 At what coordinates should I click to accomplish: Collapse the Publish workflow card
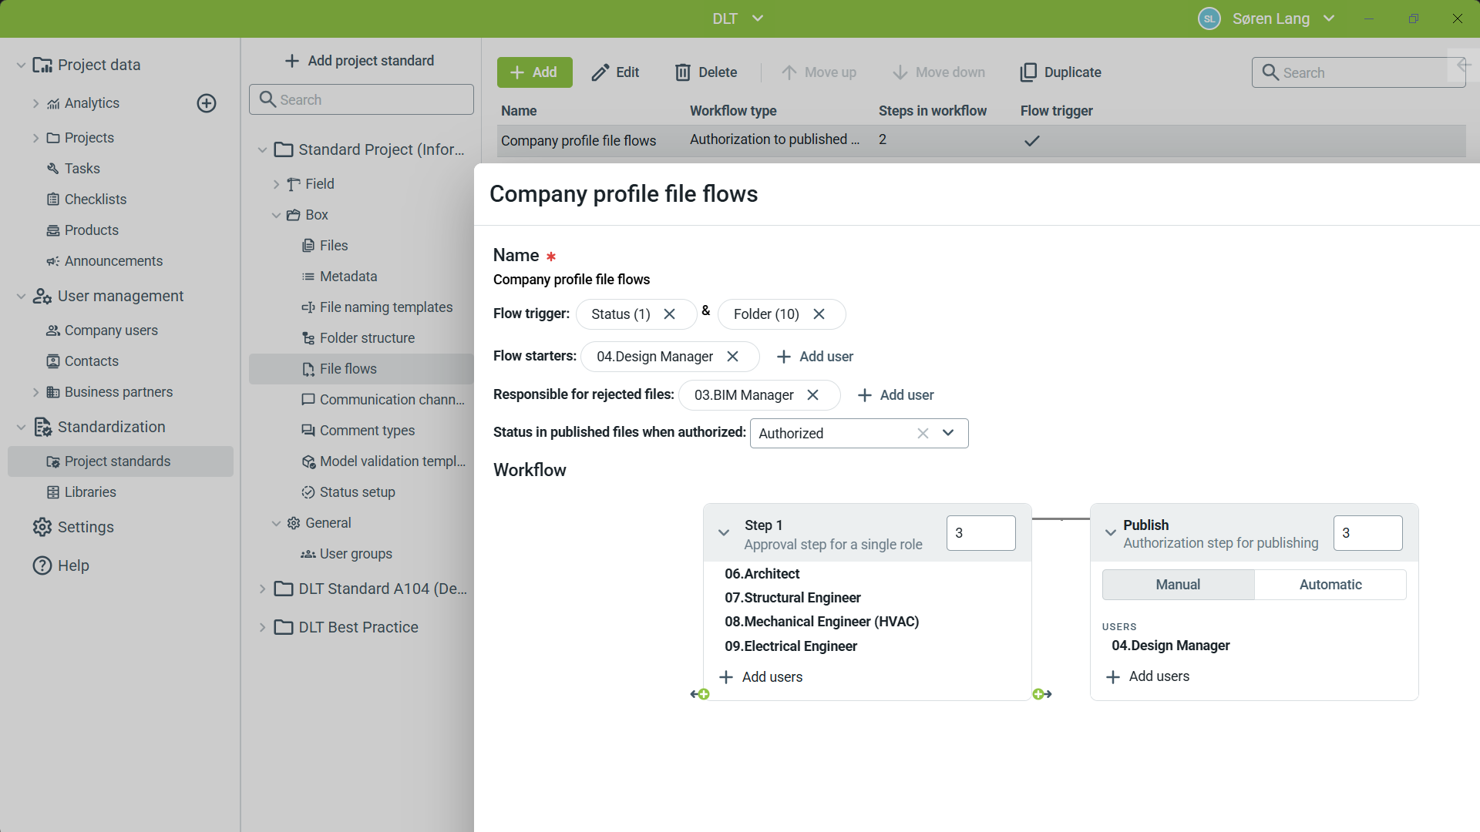[x=1111, y=533]
